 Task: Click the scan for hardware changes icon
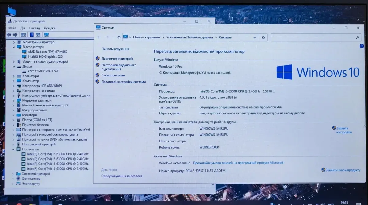click(x=47, y=35)
